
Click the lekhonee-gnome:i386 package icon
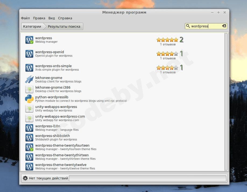tap(29, 89)
